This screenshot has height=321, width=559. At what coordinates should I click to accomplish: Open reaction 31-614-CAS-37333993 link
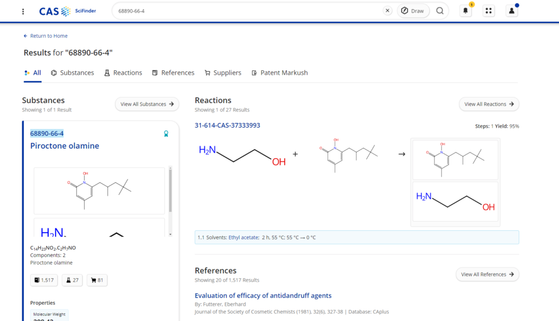point(227,126)
